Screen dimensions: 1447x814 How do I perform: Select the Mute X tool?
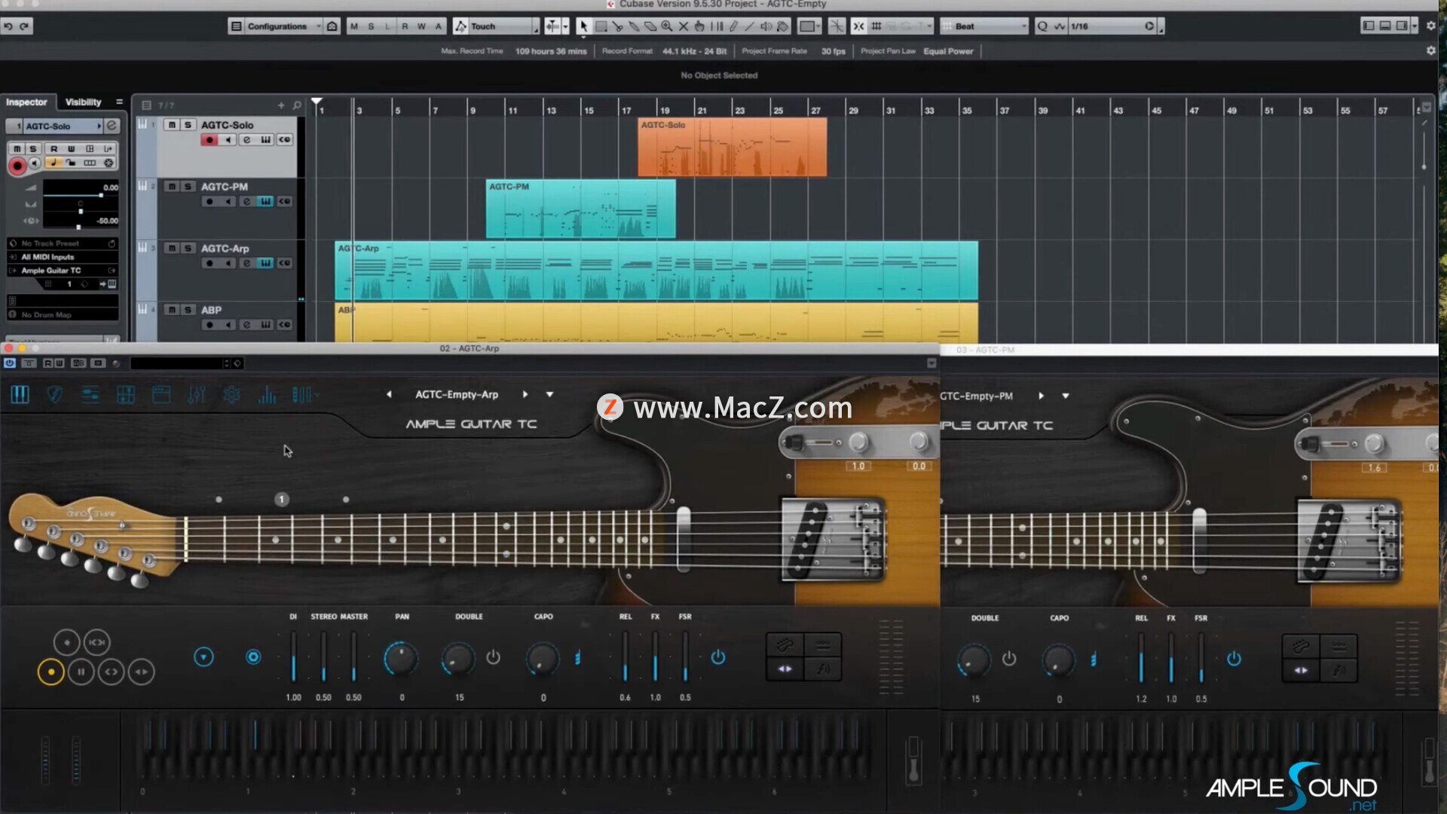(x=684, y=26)
